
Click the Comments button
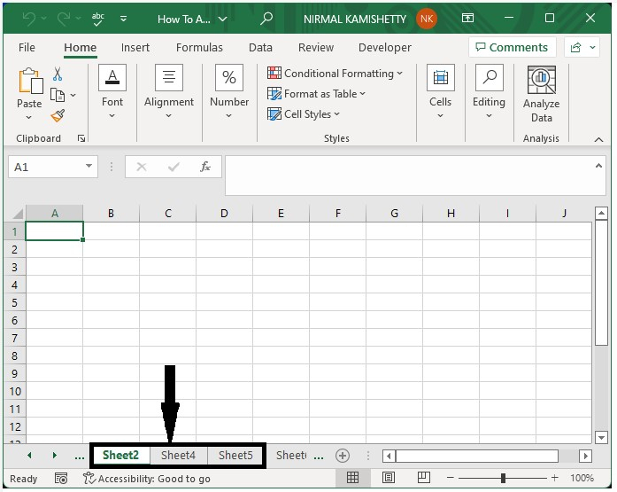click(x=512, y=48)
